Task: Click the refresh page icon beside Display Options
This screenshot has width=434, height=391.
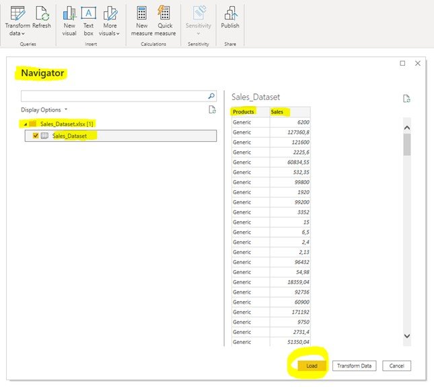Action: pyautogui.click(x=212, y=110)
